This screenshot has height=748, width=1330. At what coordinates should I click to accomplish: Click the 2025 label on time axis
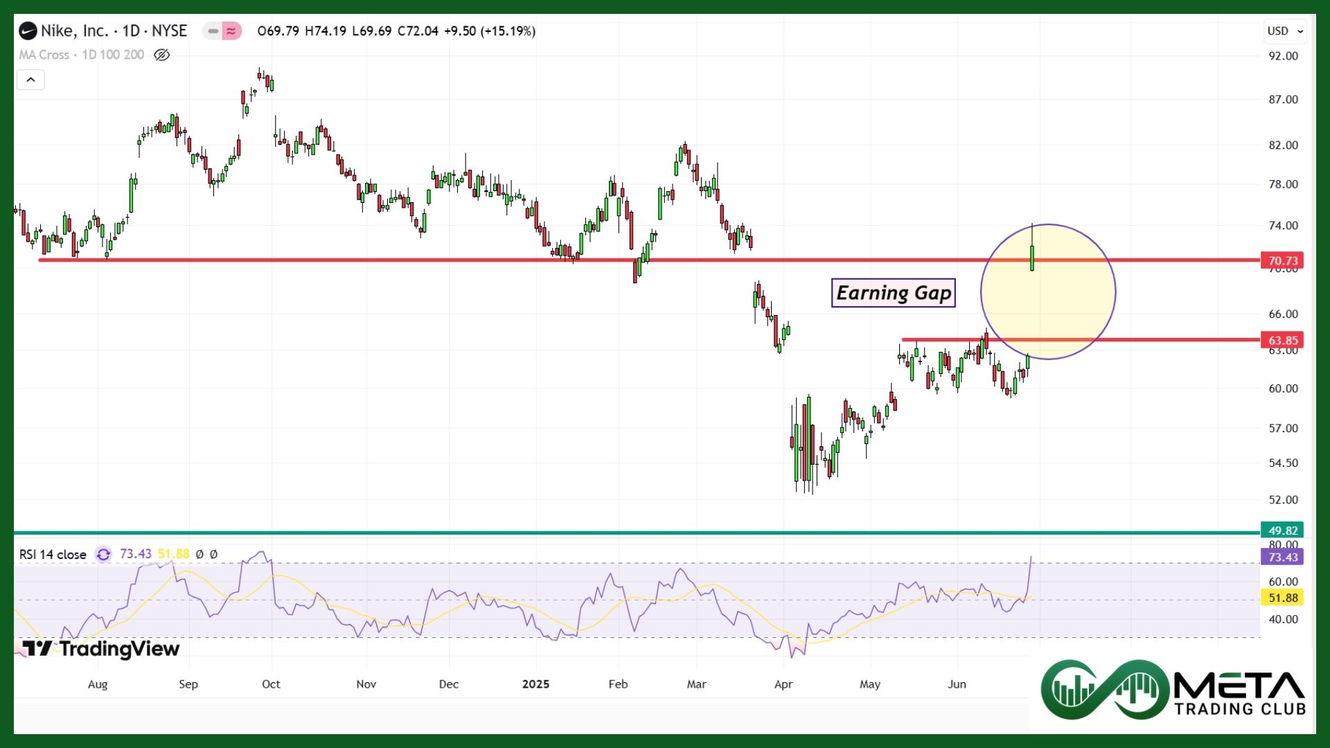pyautogui.click(x=535, y=684)
